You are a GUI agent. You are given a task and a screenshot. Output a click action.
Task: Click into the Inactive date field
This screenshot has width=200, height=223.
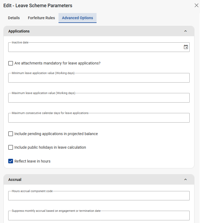pyautogui.click(x=94, y=47)
